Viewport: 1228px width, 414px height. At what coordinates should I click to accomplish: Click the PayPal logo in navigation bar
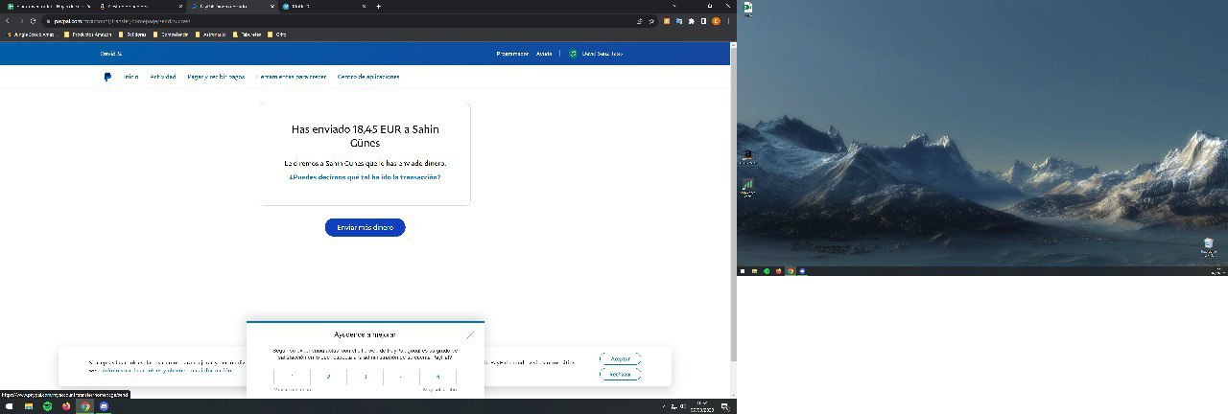point(108,77)
